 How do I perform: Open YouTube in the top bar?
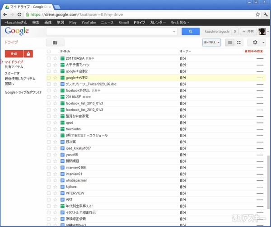point(89,23)
